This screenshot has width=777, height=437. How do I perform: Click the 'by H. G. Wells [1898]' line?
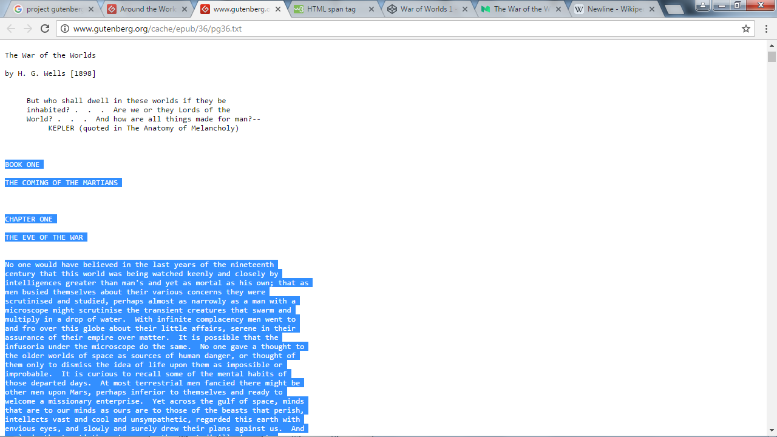pyautogui.click(x=50, y=73)
